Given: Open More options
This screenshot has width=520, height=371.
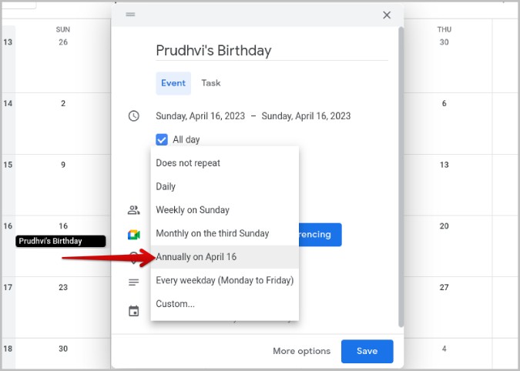Looking at the screenshot, I should pyautogui.click(x=302, y=351).
